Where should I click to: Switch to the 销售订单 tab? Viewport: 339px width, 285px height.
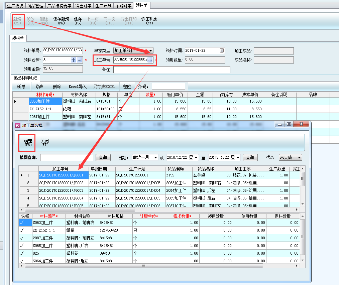83,6
